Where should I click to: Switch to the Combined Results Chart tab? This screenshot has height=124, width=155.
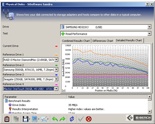click(x=76, y=41)
